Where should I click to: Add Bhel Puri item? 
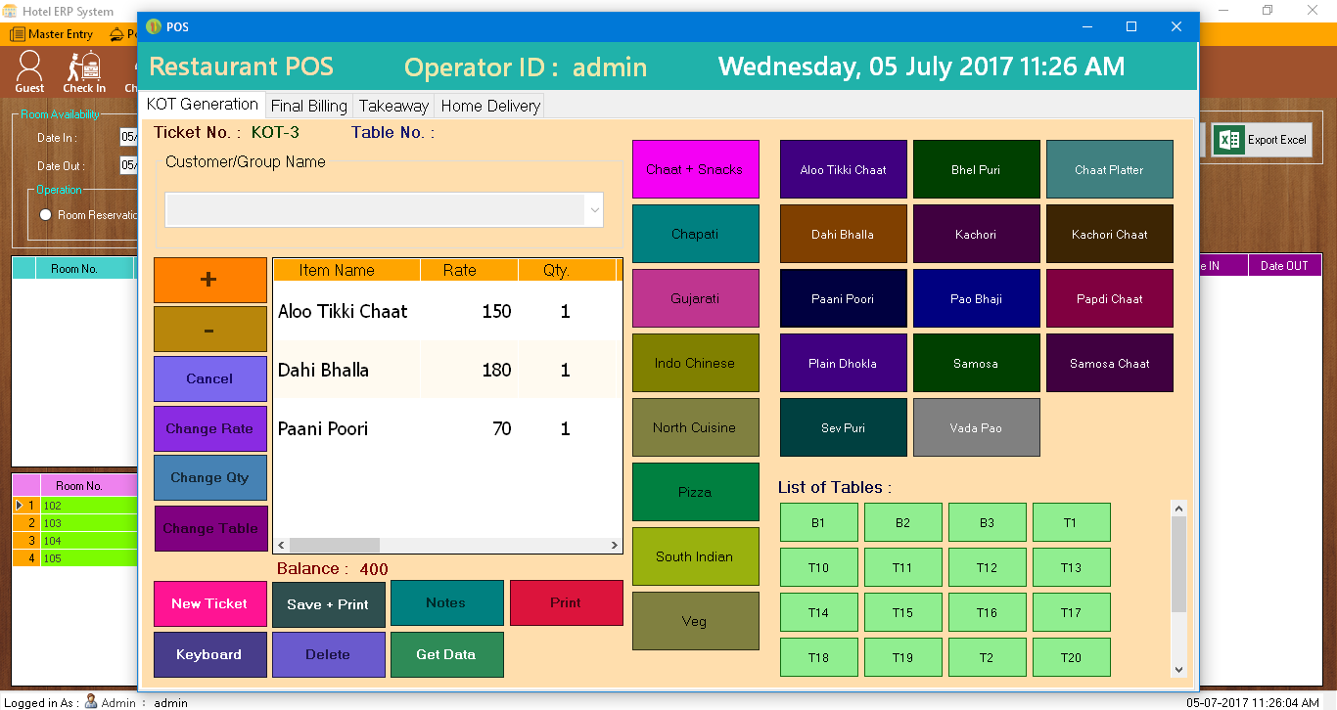coord(977,169)
